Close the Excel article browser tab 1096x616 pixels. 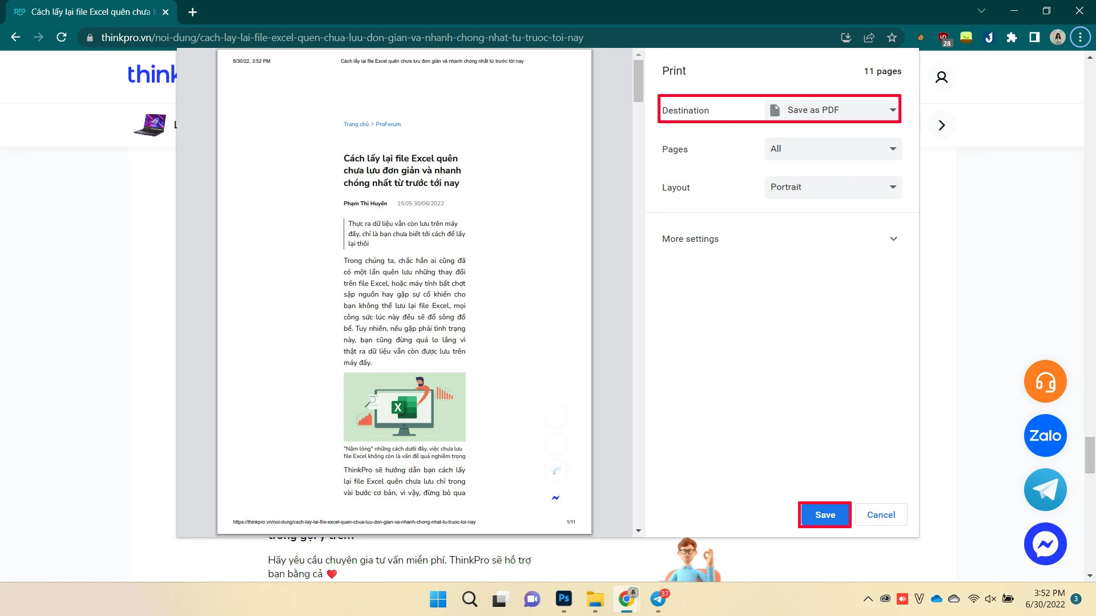166,12
